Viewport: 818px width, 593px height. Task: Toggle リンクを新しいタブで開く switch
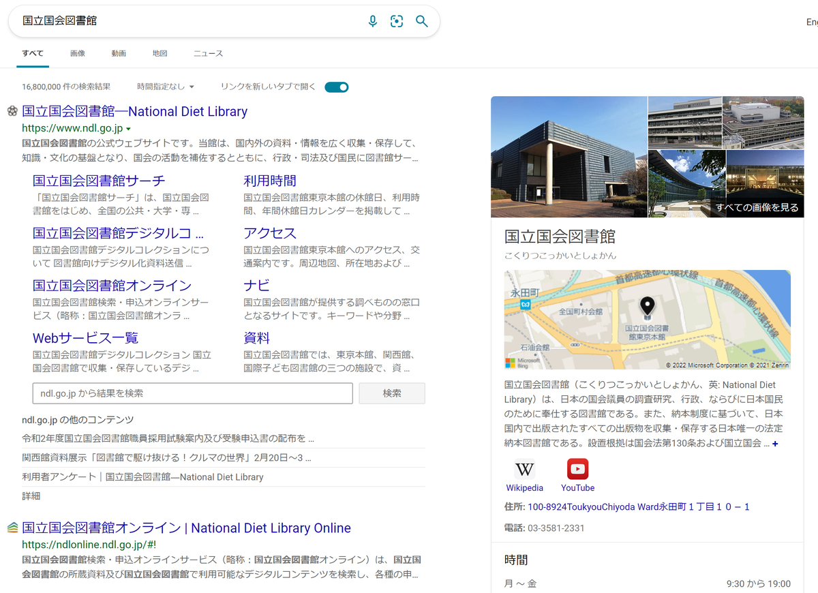(337, 87)
